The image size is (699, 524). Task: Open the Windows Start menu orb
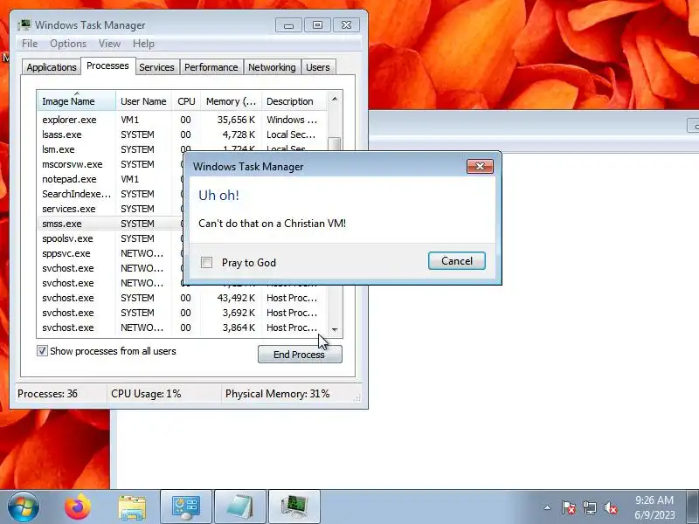pyautogui.click(x=24, y=507)
